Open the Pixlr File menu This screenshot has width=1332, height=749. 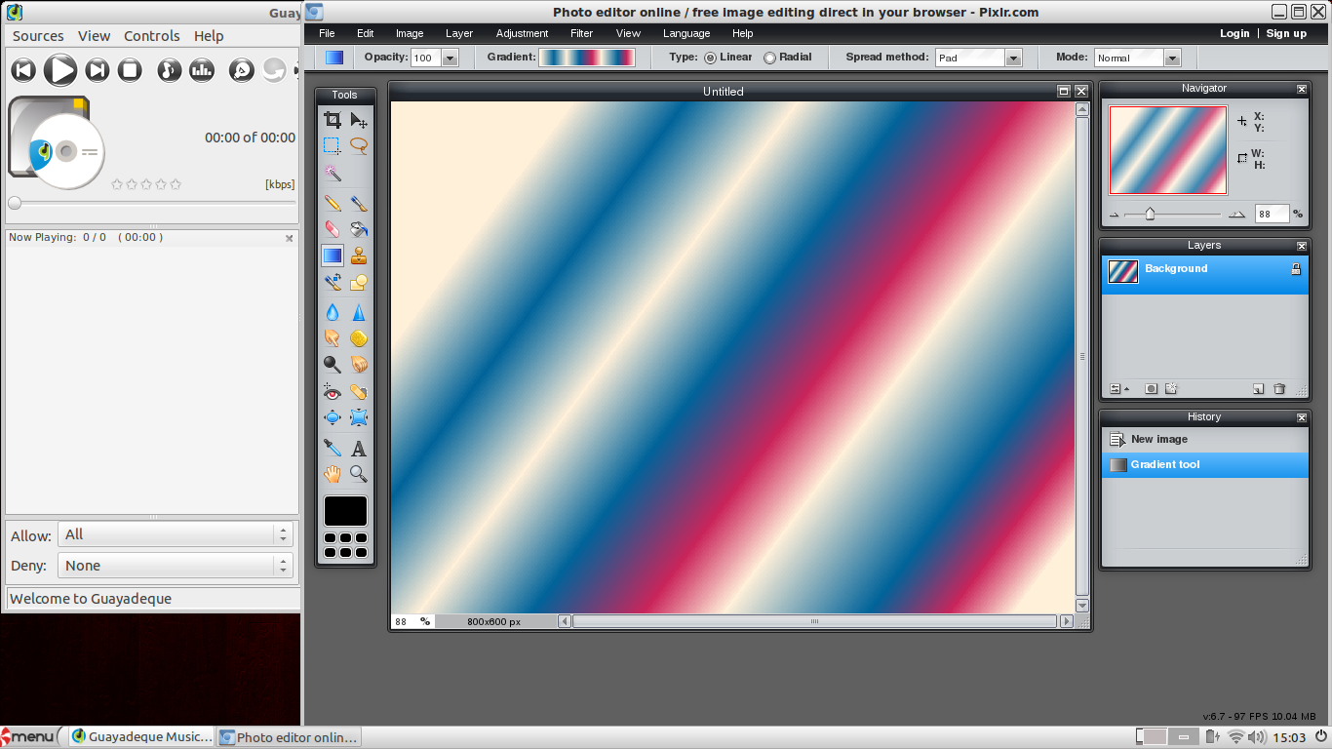tap(328, 33)
